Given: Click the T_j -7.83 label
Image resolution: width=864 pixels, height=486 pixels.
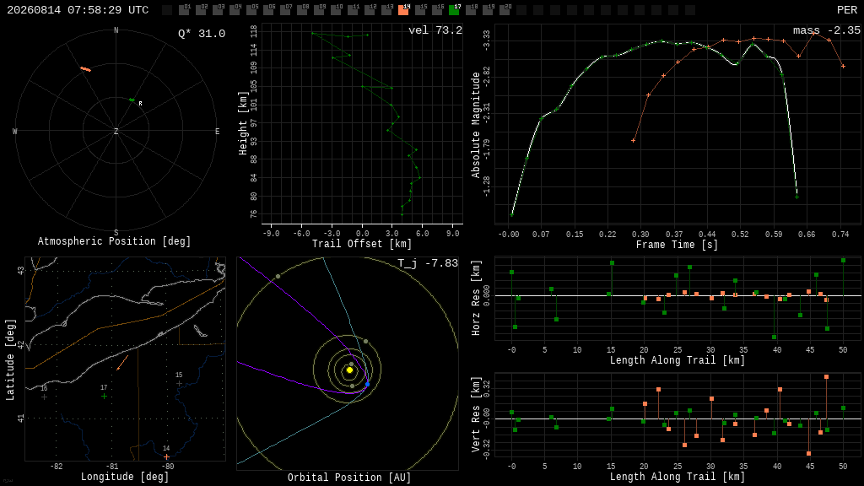Looking at the screenshot, I should (x=428, y=263).
